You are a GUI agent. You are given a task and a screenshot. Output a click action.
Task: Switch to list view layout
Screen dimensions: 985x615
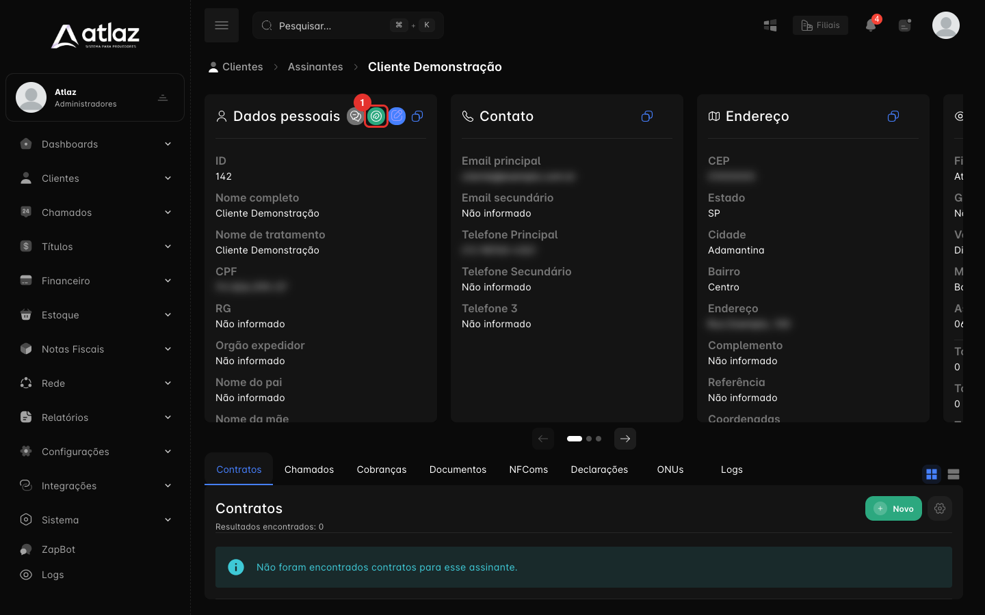click(954, 474)
